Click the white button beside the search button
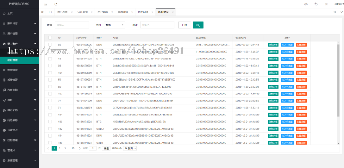 click(x=185, y=25)
